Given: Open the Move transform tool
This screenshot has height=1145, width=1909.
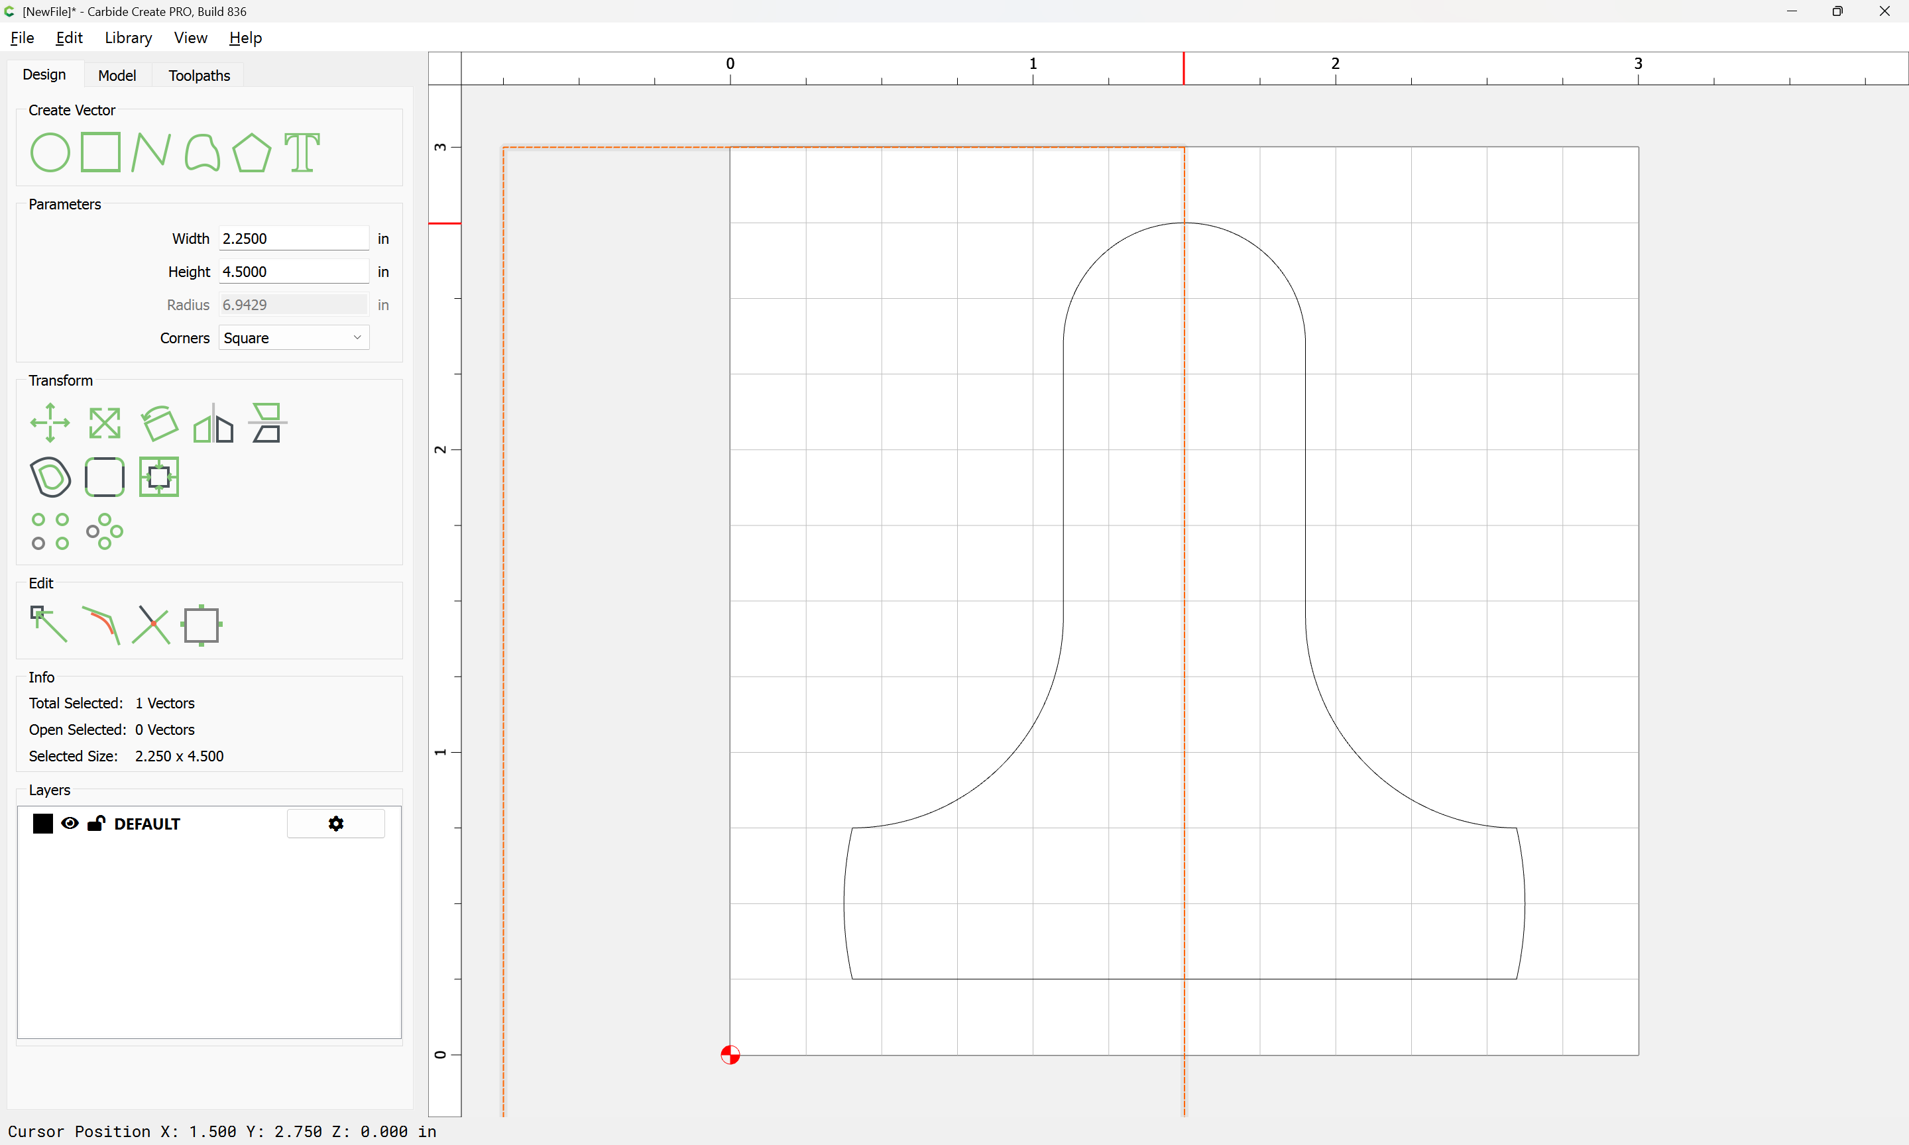Looking at the screenshot, I should coord(50,422).
